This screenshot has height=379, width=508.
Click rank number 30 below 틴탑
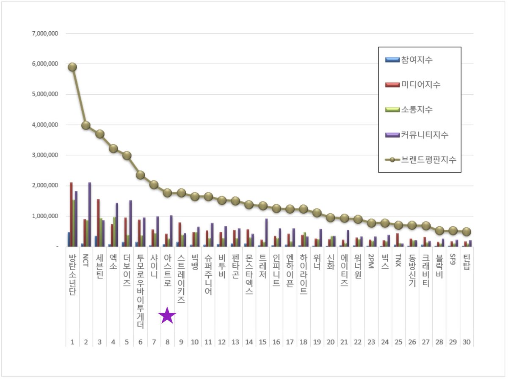coord(466,342)
